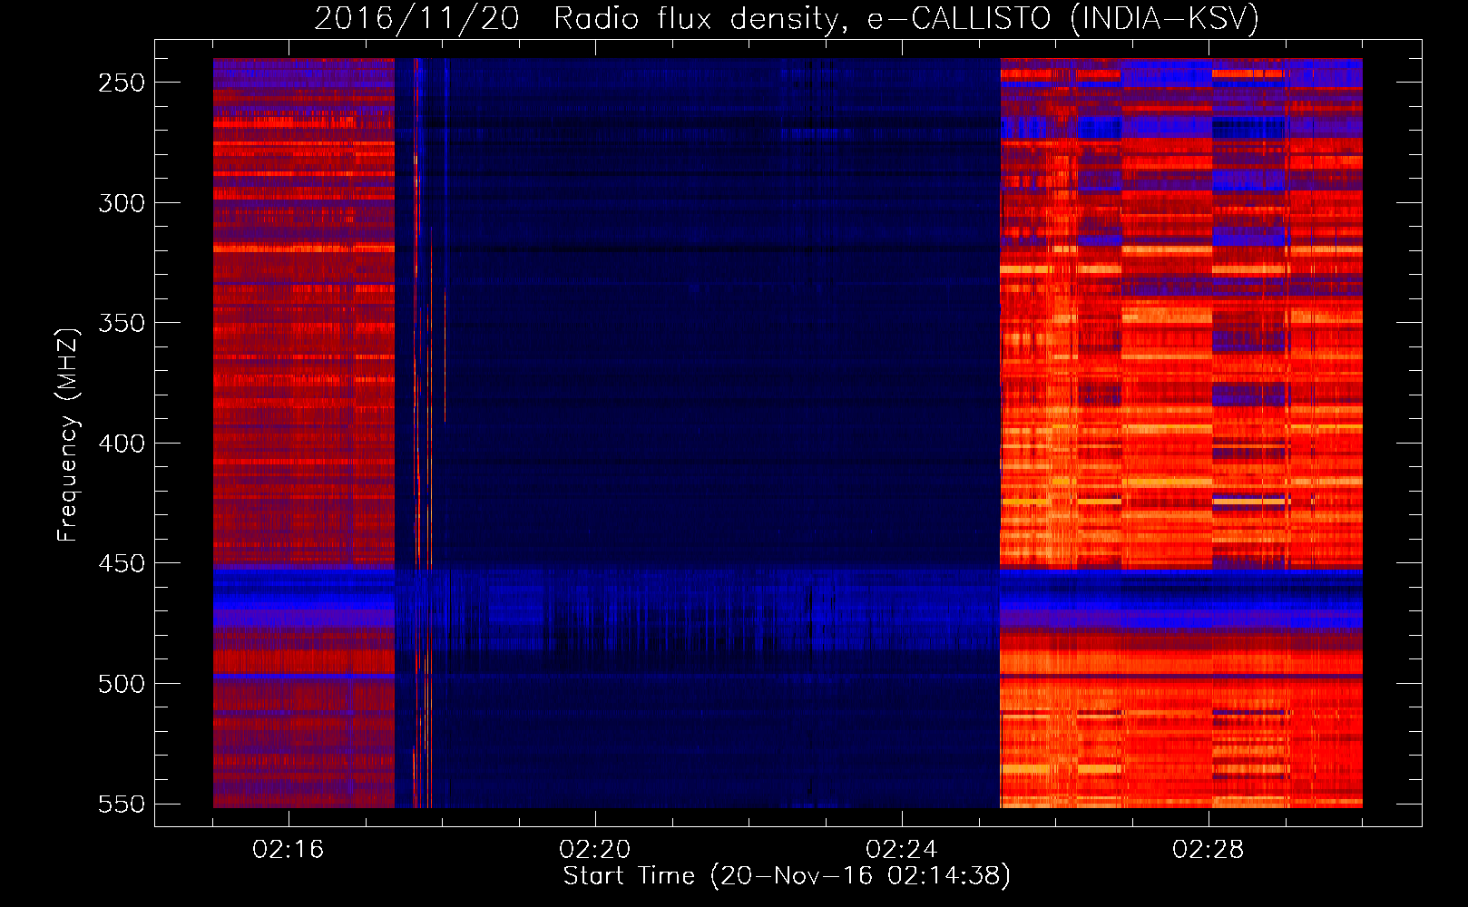Click the 550 frequency tick label
This screenshot has width=1468, height=907.
coord(122,804)
